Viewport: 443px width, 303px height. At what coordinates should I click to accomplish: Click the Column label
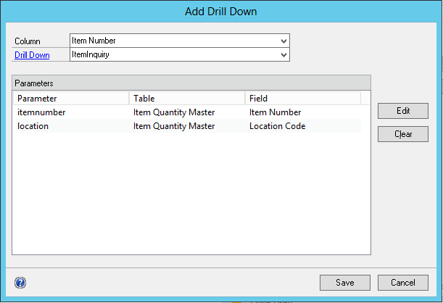pyautogui.click(x=28, y=41)
